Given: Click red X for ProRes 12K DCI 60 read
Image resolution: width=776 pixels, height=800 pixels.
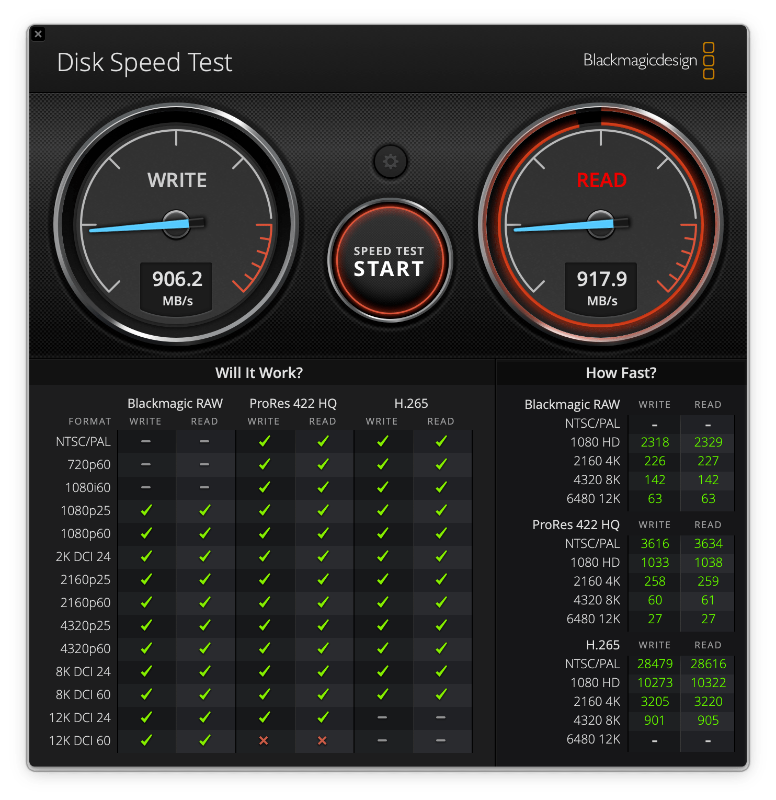Looking at the screenshot, I should pyautogui.click(x=322, y=740).
